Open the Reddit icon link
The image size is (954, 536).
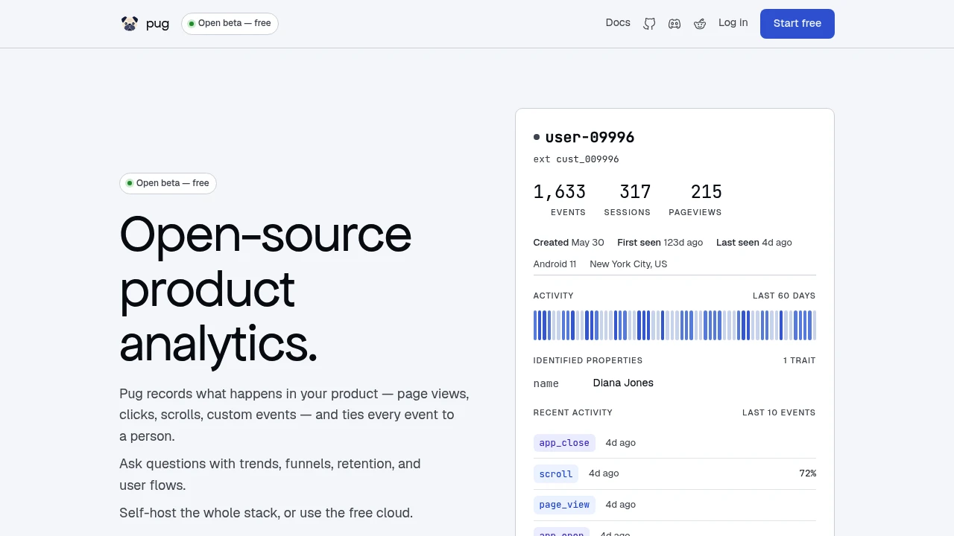pyautogui.click(x=699, y=24)
